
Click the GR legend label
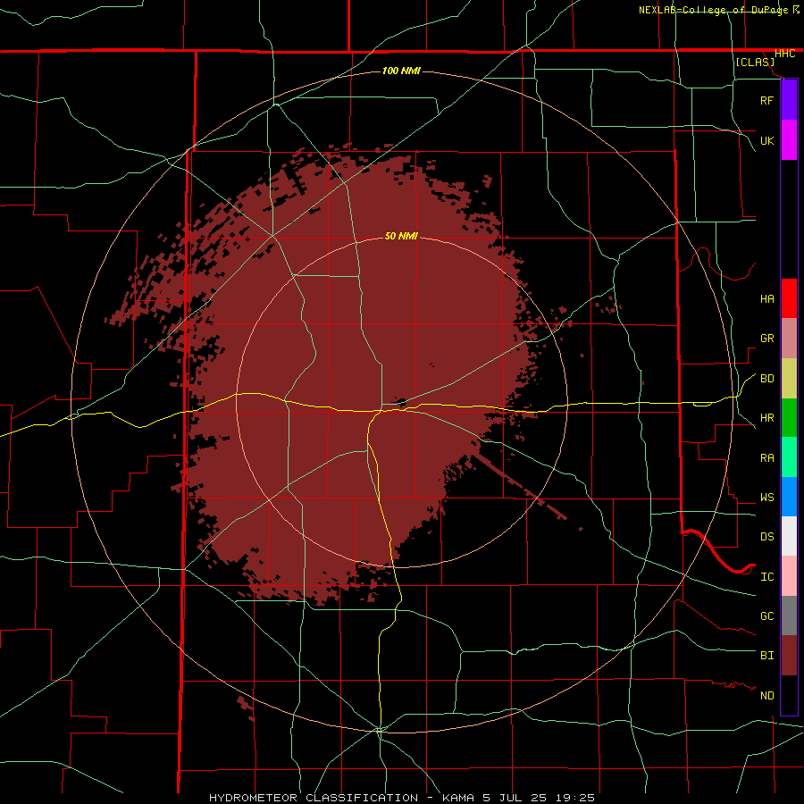(766, 339)
